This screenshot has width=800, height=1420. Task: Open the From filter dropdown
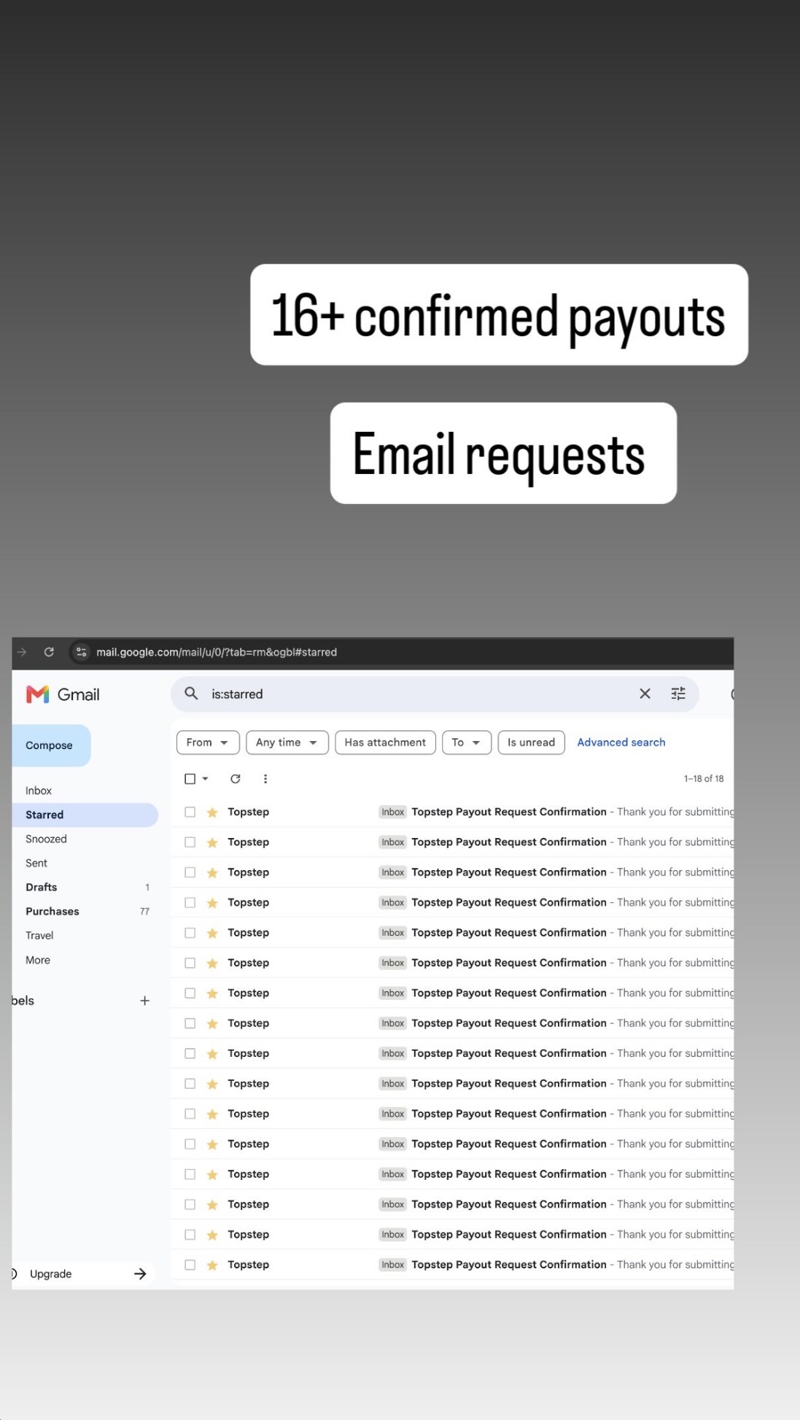tap(208, 742)
